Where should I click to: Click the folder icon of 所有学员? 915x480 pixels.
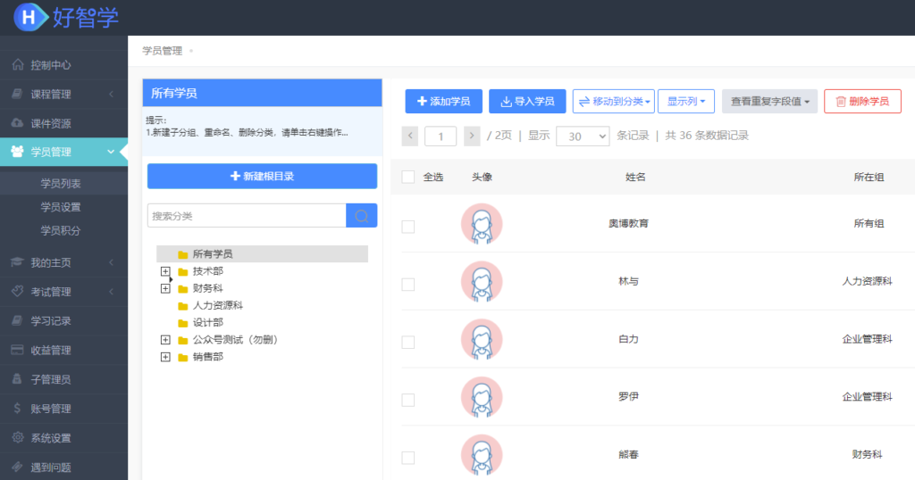coord(182,254)
